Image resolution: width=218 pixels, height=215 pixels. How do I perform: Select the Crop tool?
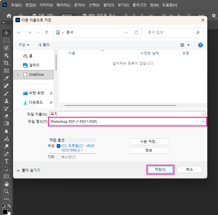click(6, 63)
